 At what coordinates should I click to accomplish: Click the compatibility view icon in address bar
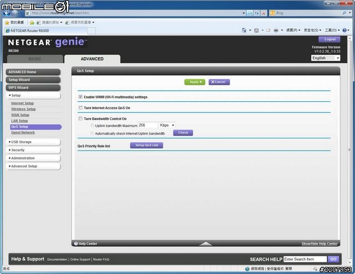(250, 13)
